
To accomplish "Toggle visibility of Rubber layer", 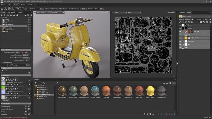I will point(180,28).
